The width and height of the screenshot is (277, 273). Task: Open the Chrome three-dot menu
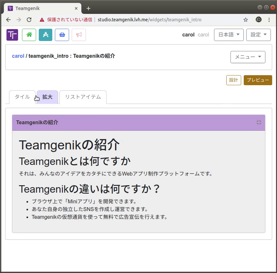[269, 20]
